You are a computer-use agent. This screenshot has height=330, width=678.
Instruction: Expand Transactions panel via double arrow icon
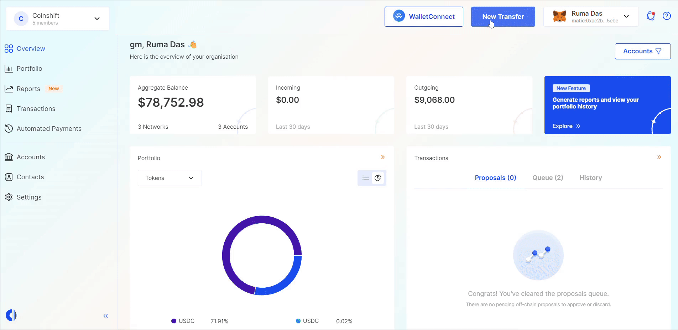[659, 157]
